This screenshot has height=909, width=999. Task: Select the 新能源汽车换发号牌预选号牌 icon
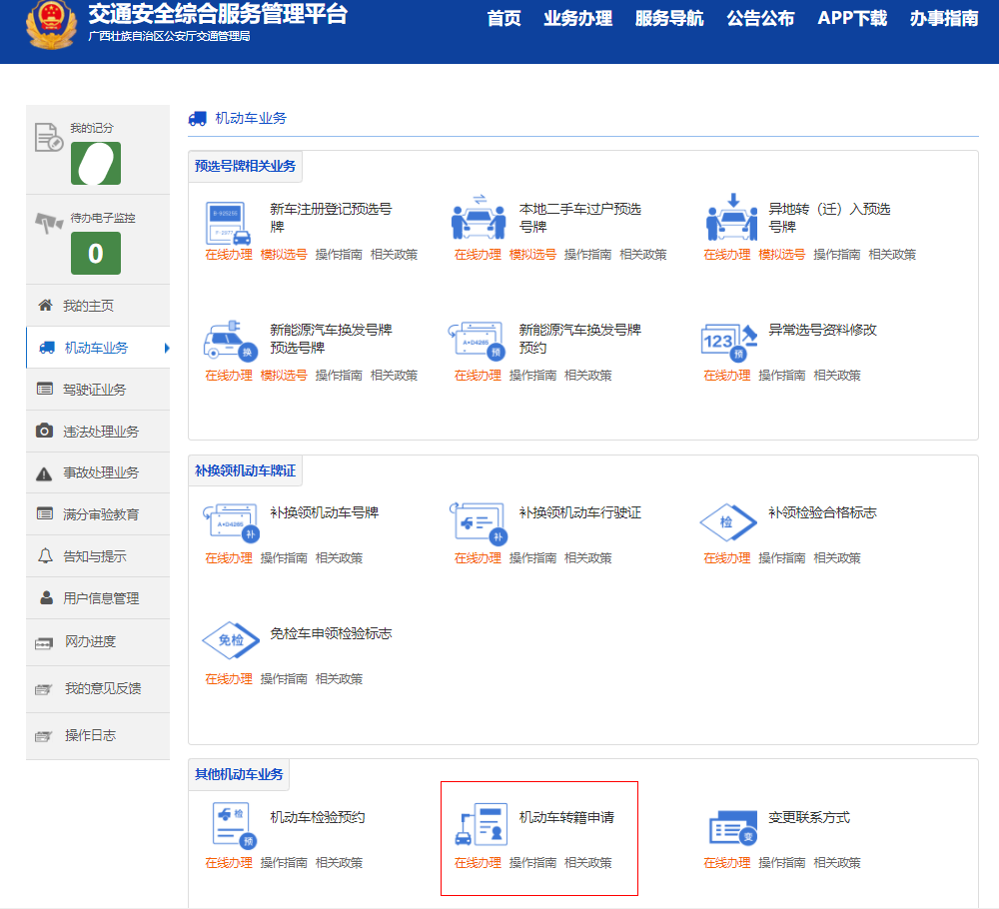230,340
